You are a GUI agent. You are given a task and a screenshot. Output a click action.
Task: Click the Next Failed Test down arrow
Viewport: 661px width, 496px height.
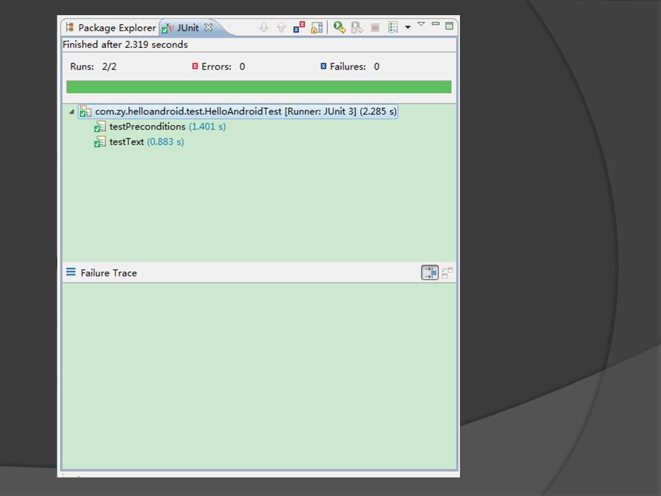pyautogui.click(x=264, y=28)
